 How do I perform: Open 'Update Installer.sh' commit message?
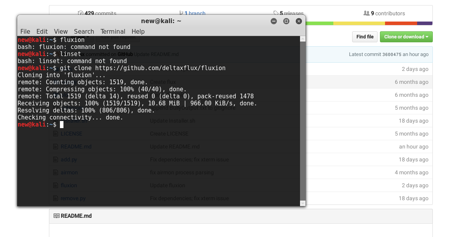(173, 121)
